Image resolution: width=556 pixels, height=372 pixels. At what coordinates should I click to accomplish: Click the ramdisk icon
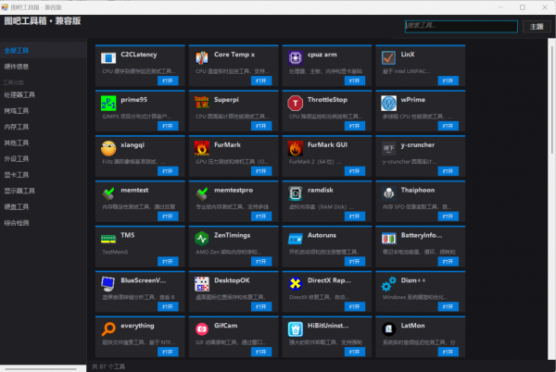(x=295, y=193)
